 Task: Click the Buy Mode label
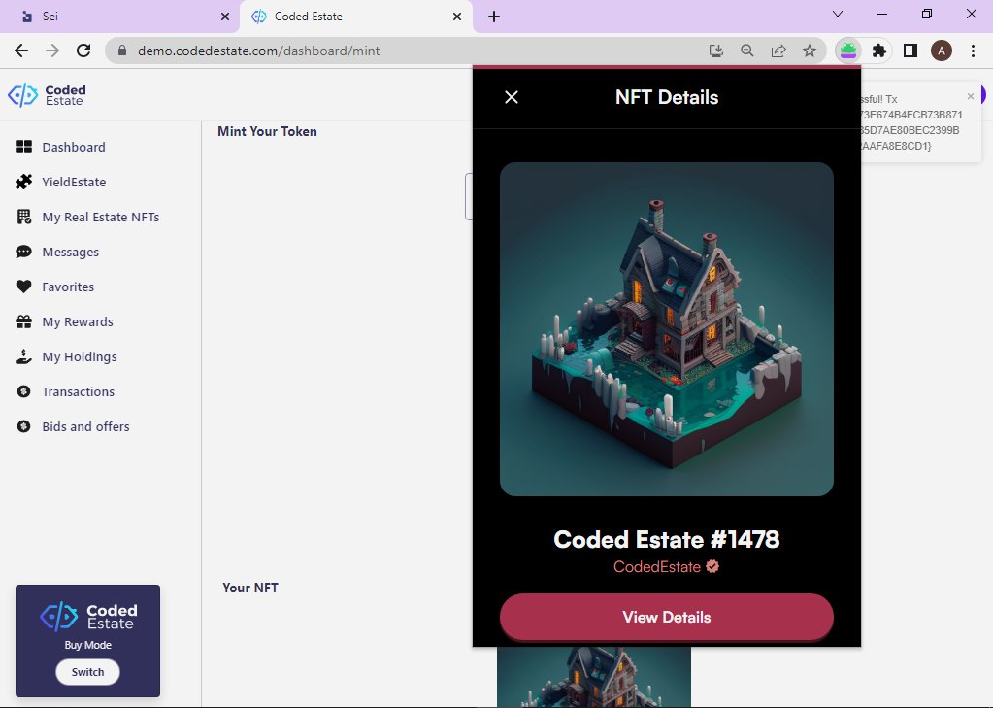(87, 645)
